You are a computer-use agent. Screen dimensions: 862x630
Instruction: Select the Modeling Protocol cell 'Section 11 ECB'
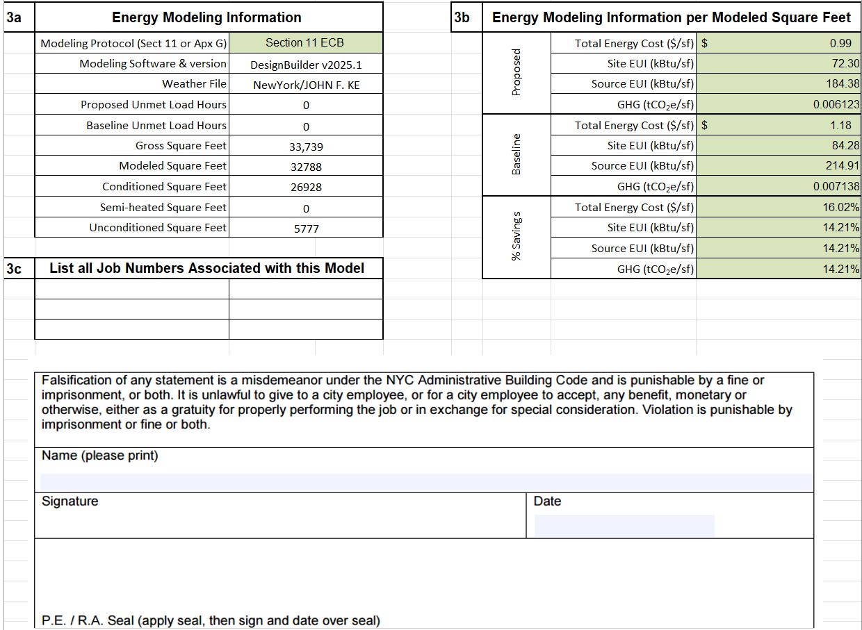pos(306,43)
